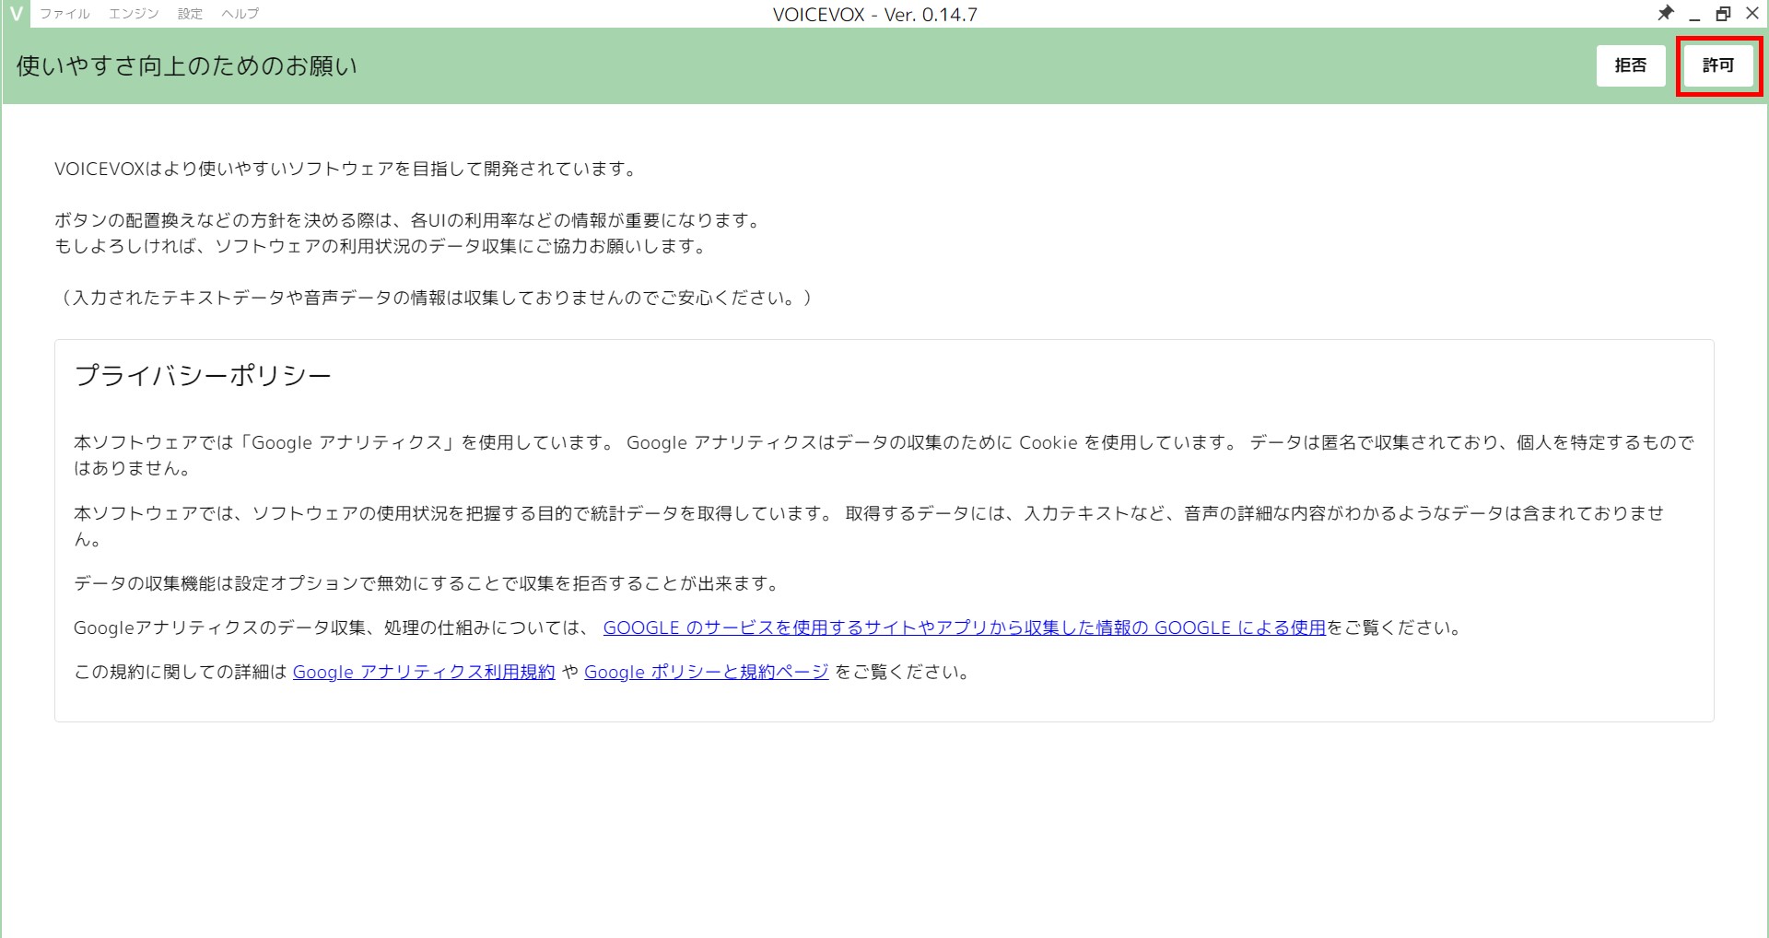
Task: Toggle the pin window icon
Action: [1666, 14]
